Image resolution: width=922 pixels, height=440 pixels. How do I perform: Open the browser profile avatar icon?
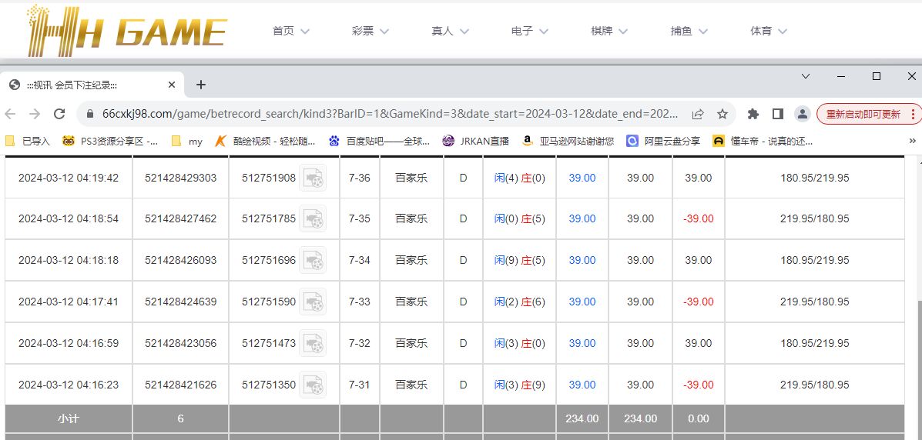click(x=802, y=114)
